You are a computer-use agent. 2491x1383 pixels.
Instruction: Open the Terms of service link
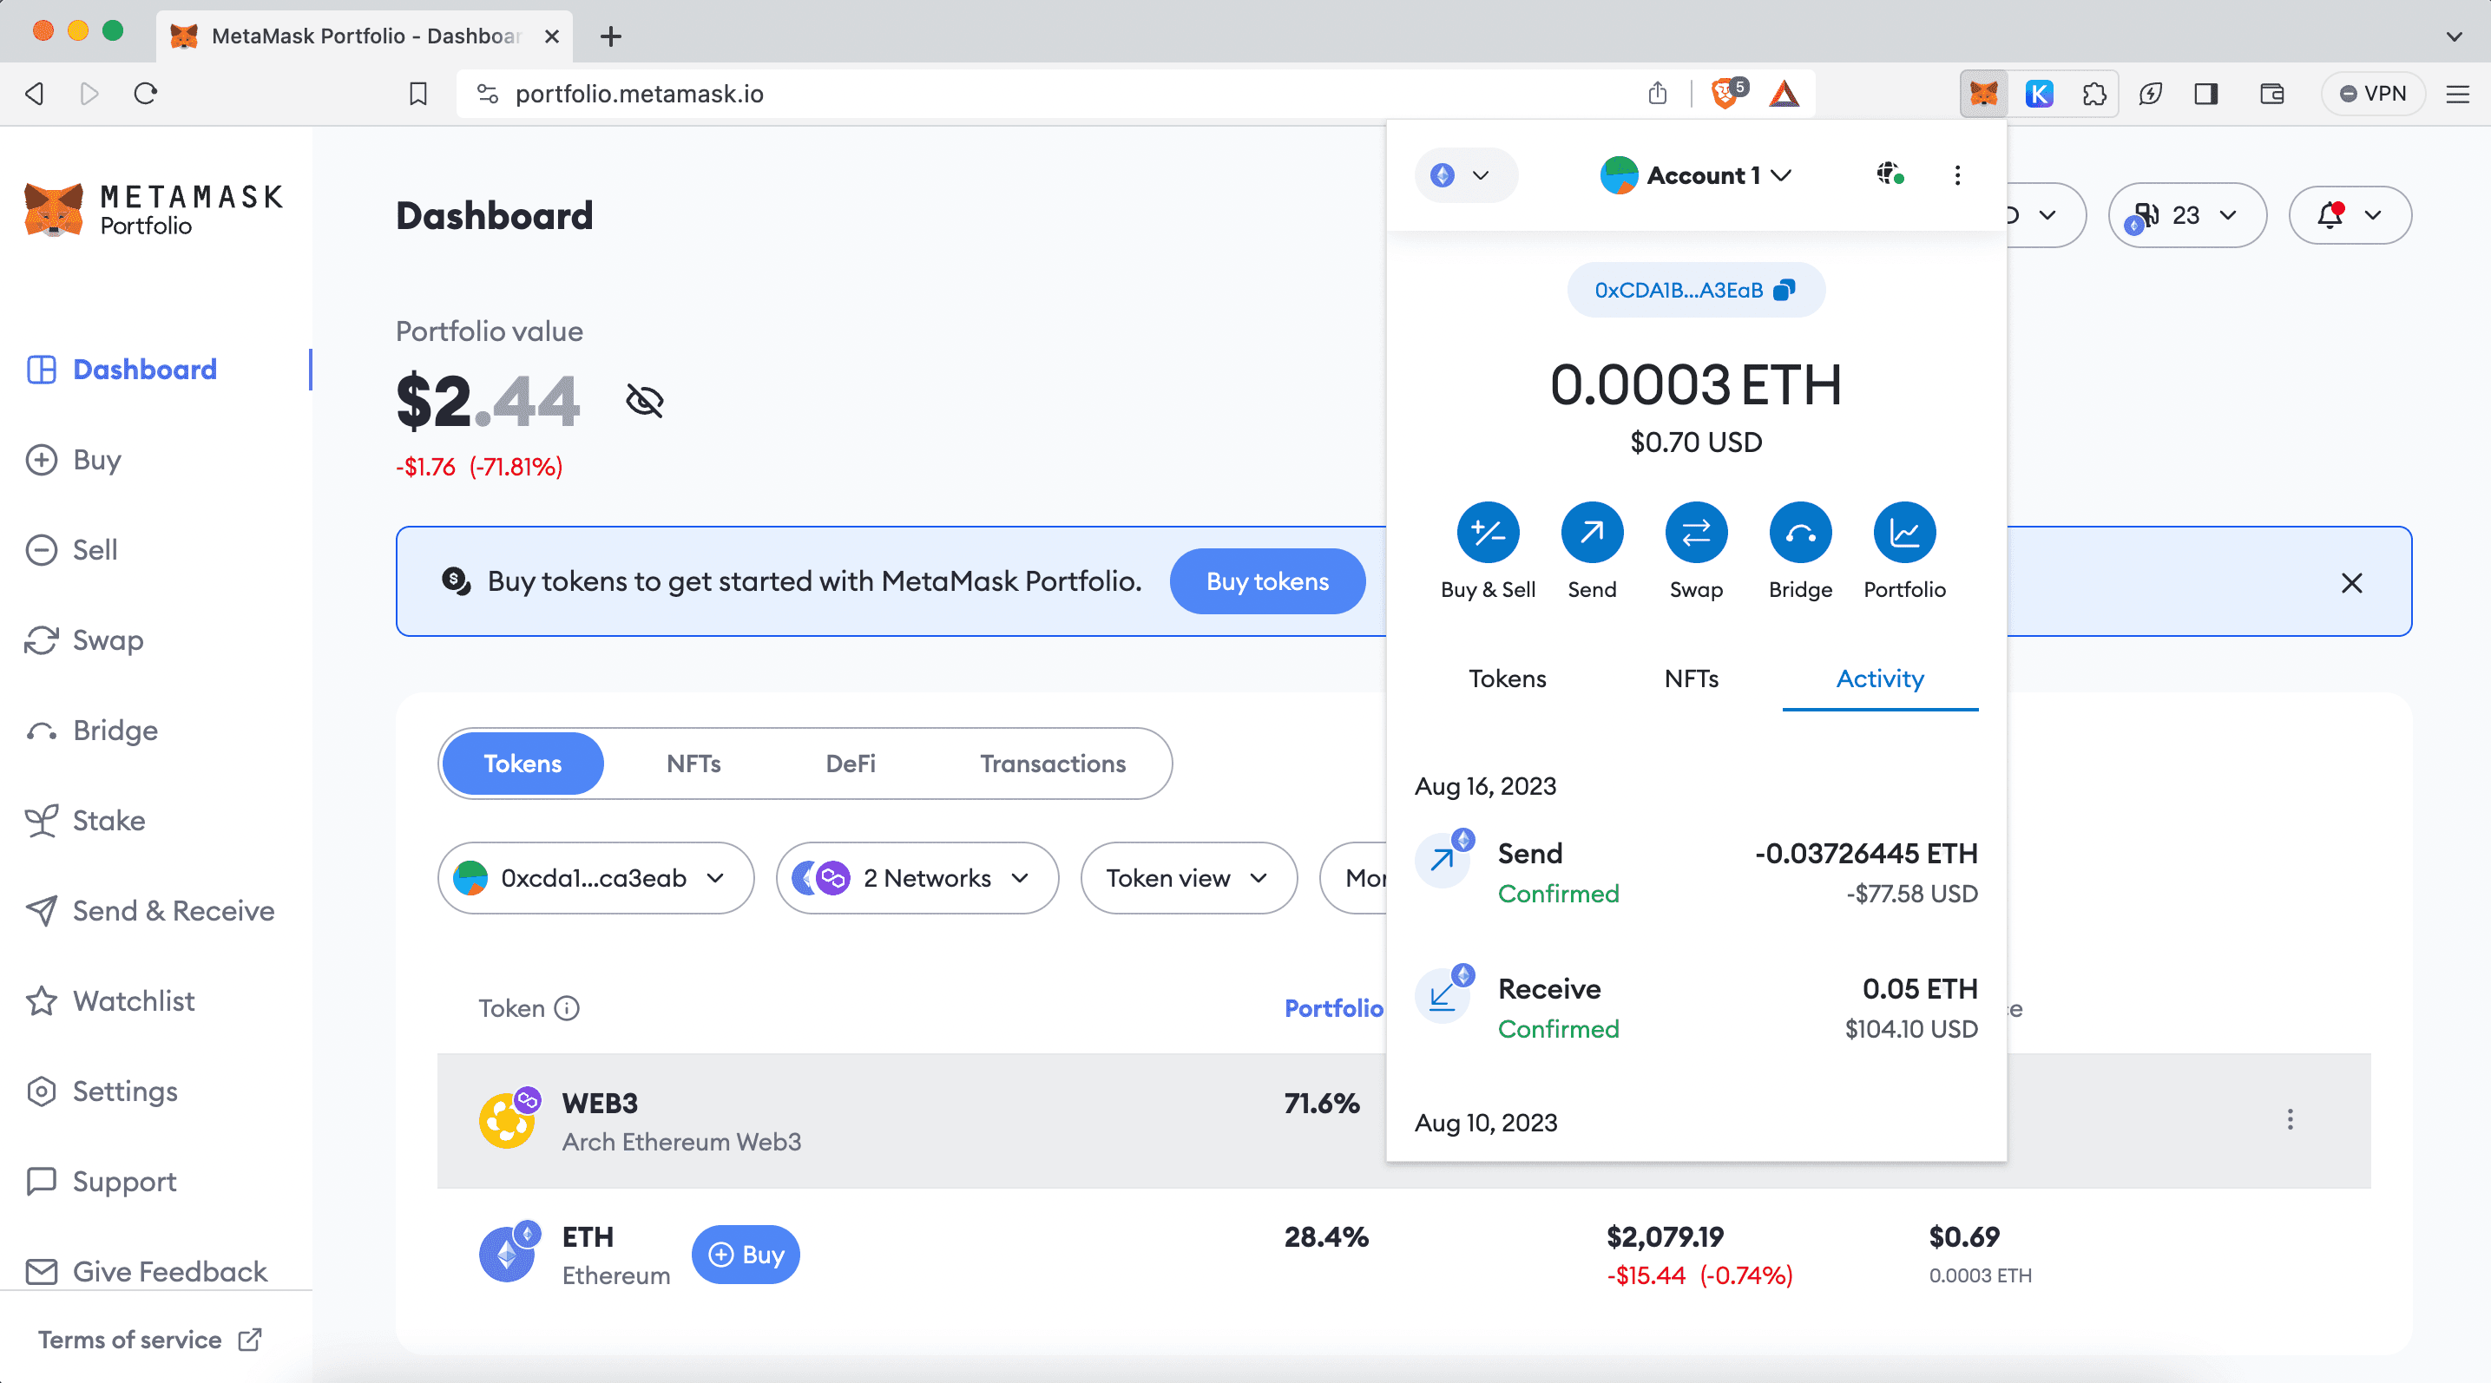pyautogui.click(x=150, y=1340)
